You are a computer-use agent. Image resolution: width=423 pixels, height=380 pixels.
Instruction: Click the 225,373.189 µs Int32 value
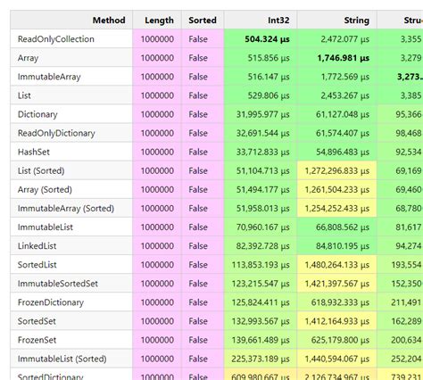tap(261, 359)
